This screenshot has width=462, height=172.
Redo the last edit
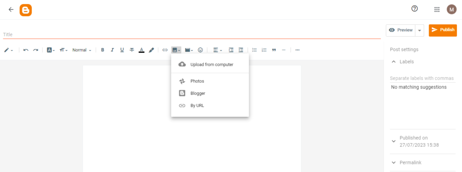36,50
